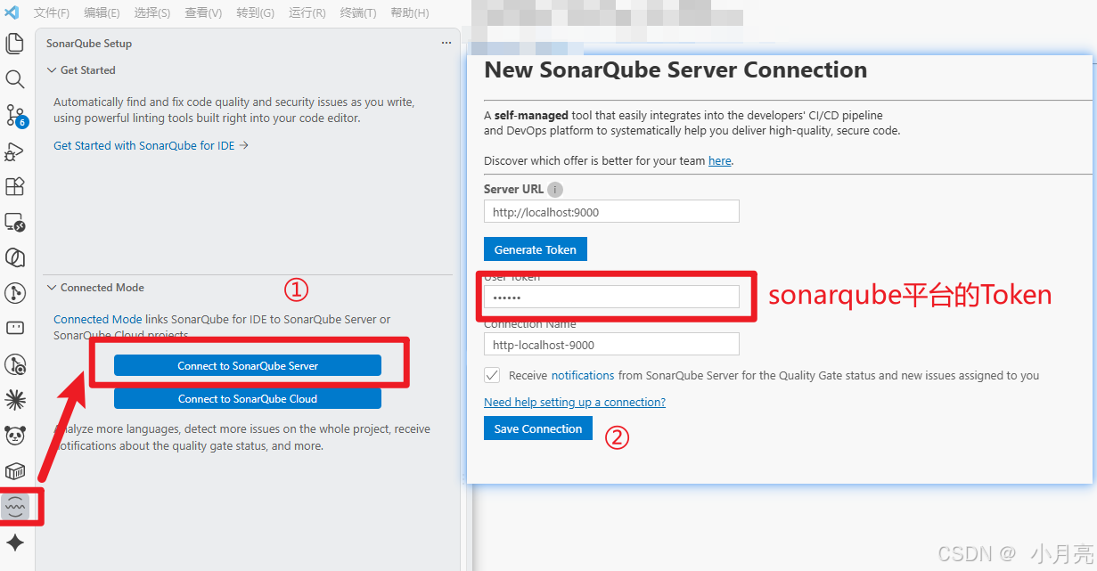Open the 运行(R) menu

click(307, 13)
